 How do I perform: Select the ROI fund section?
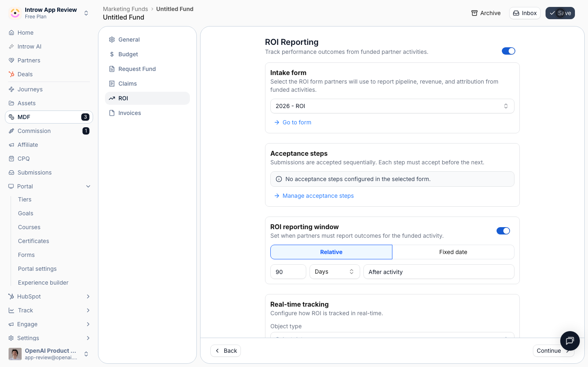(x=147, y=98)
